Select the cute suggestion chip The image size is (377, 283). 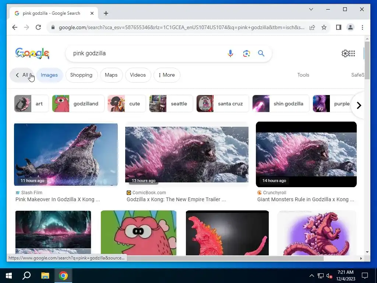tap(127, 104)
